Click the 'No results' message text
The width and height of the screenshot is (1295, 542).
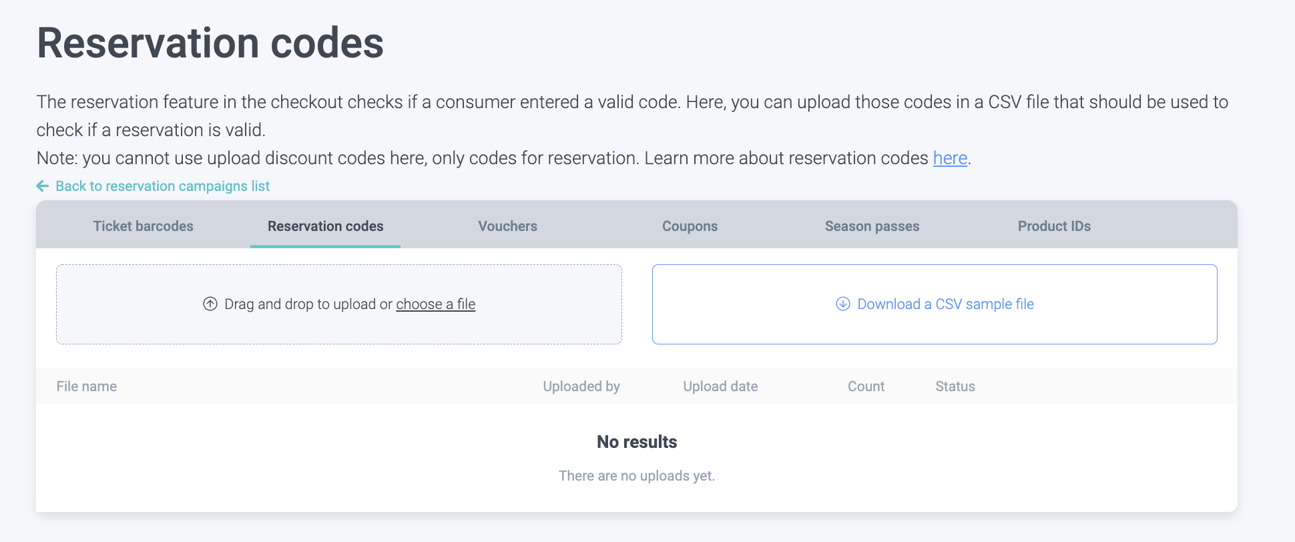coord(637,442)
